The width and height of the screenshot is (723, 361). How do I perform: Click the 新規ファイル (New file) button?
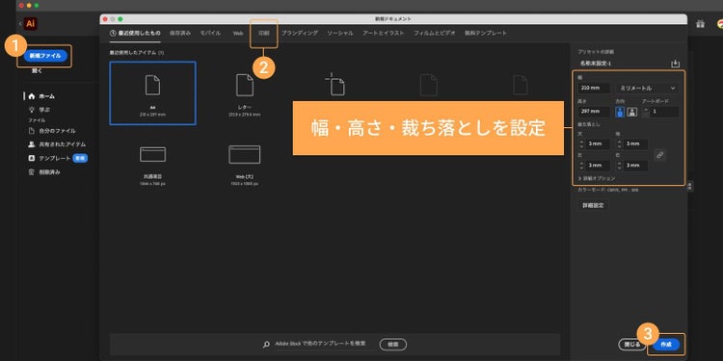point(45,56)
